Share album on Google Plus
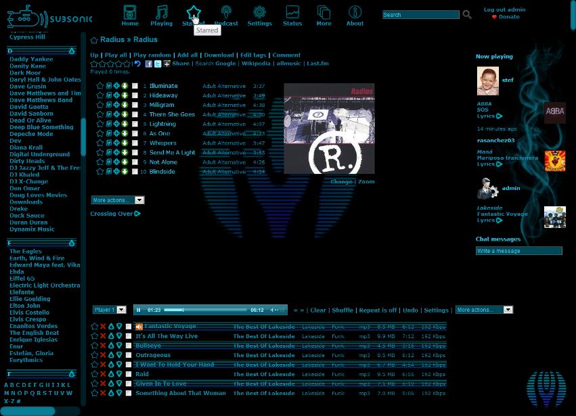This screenshot has width=576, height=416. 167,64
